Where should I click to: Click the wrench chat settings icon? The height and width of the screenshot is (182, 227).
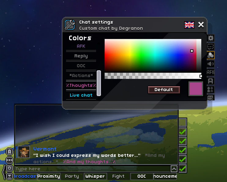(x=70, y=25)
